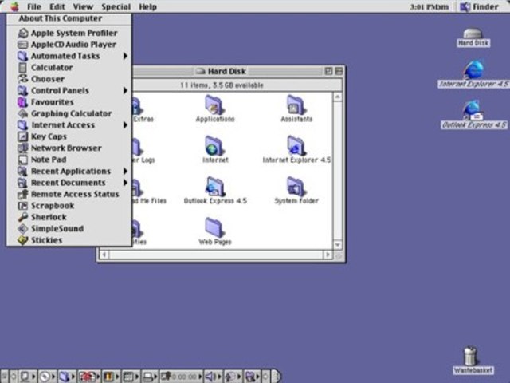Open the File menu
510x383 pixels.
tap(33, 6)
